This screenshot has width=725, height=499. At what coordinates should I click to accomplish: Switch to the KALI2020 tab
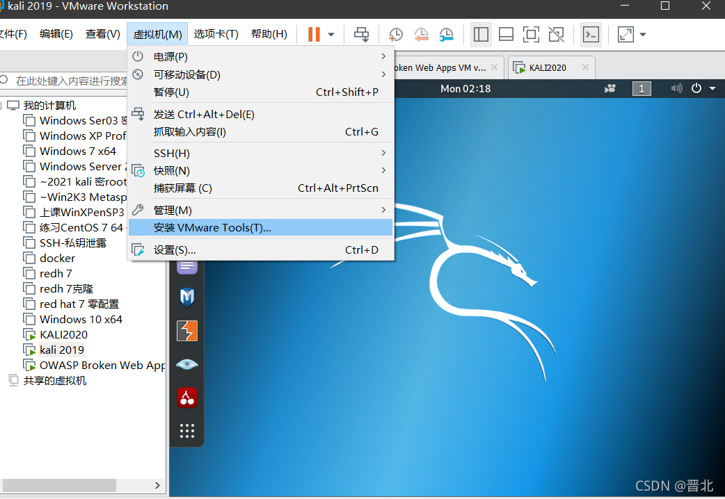[x=548, y=67]
